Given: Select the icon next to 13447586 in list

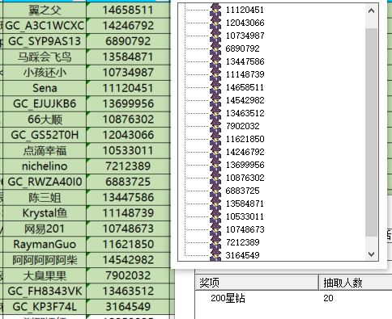Looking at the screenshot, I should point(215,61).
